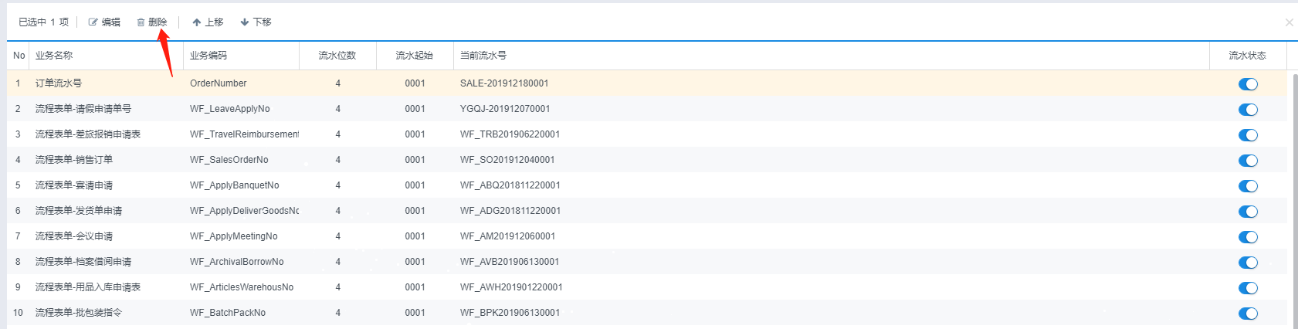Disable status switch for 请假申请单号 row
The image size is (1298, 329).
(1248, 110)
